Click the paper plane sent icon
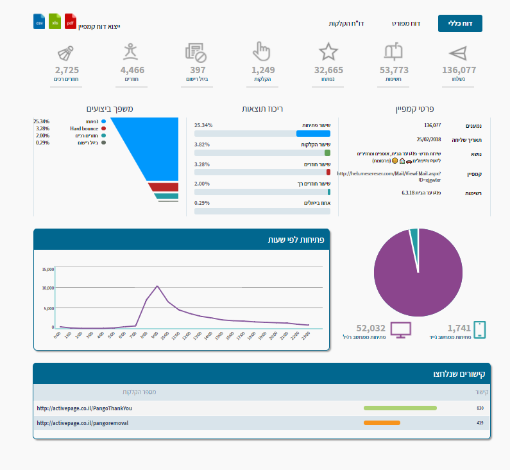Image resolution: width=510 pixels, height=470 pixels. click(459, 53)
